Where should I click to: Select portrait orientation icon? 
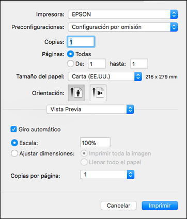(x=76, y=93)
